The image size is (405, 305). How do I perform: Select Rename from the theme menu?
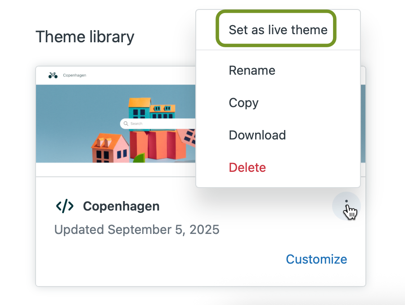[x=252, y=70]
